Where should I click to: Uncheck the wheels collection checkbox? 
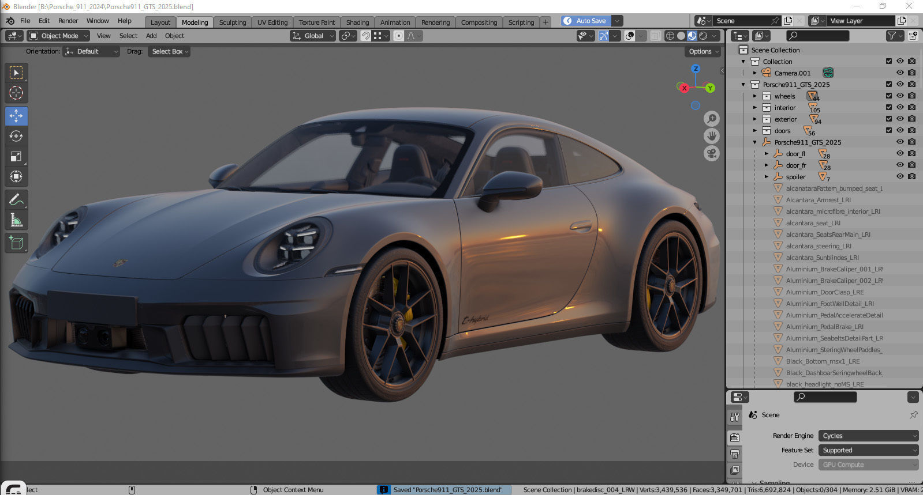[x=889, y=96]
